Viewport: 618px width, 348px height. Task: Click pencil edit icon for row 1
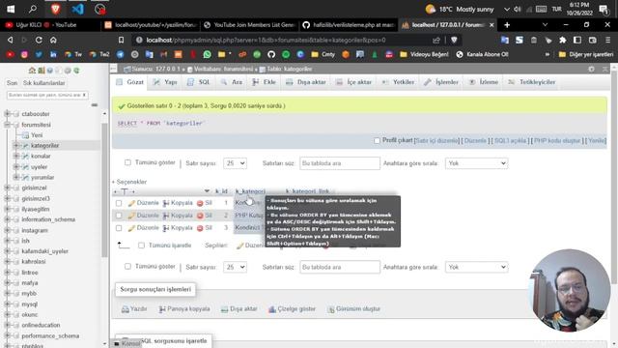(x=131, y=203)
